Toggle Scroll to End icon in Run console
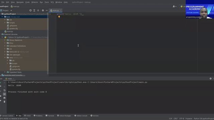The width and height of the screenshot is (214, 120). click(x=4, y=94)
